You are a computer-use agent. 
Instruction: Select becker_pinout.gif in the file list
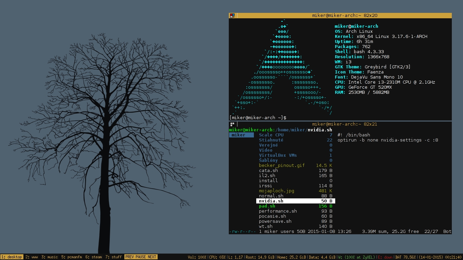[x=296, y=166]
